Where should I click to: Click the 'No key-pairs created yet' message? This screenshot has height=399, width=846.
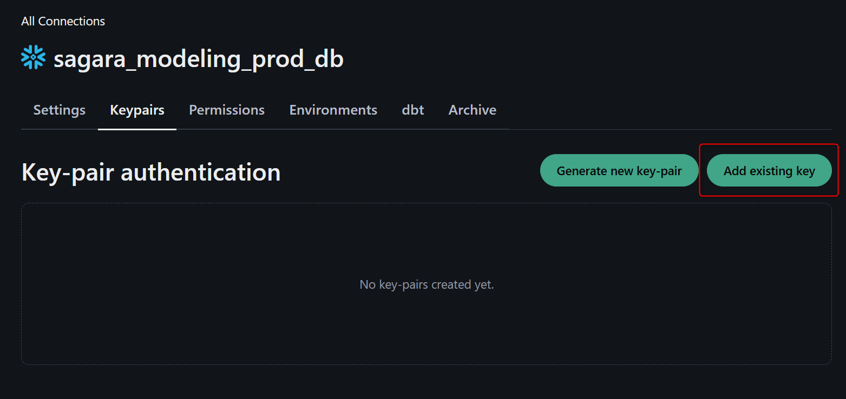[x=427, y=284]
